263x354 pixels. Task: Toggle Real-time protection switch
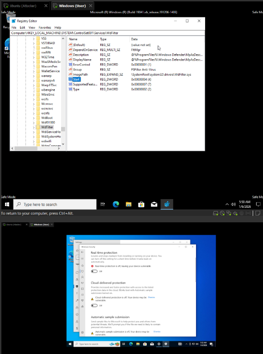[x=94, y=272]
